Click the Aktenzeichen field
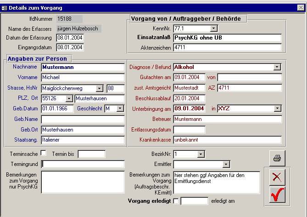This screenshot has height=217, width=307. (x=227, y=47)
